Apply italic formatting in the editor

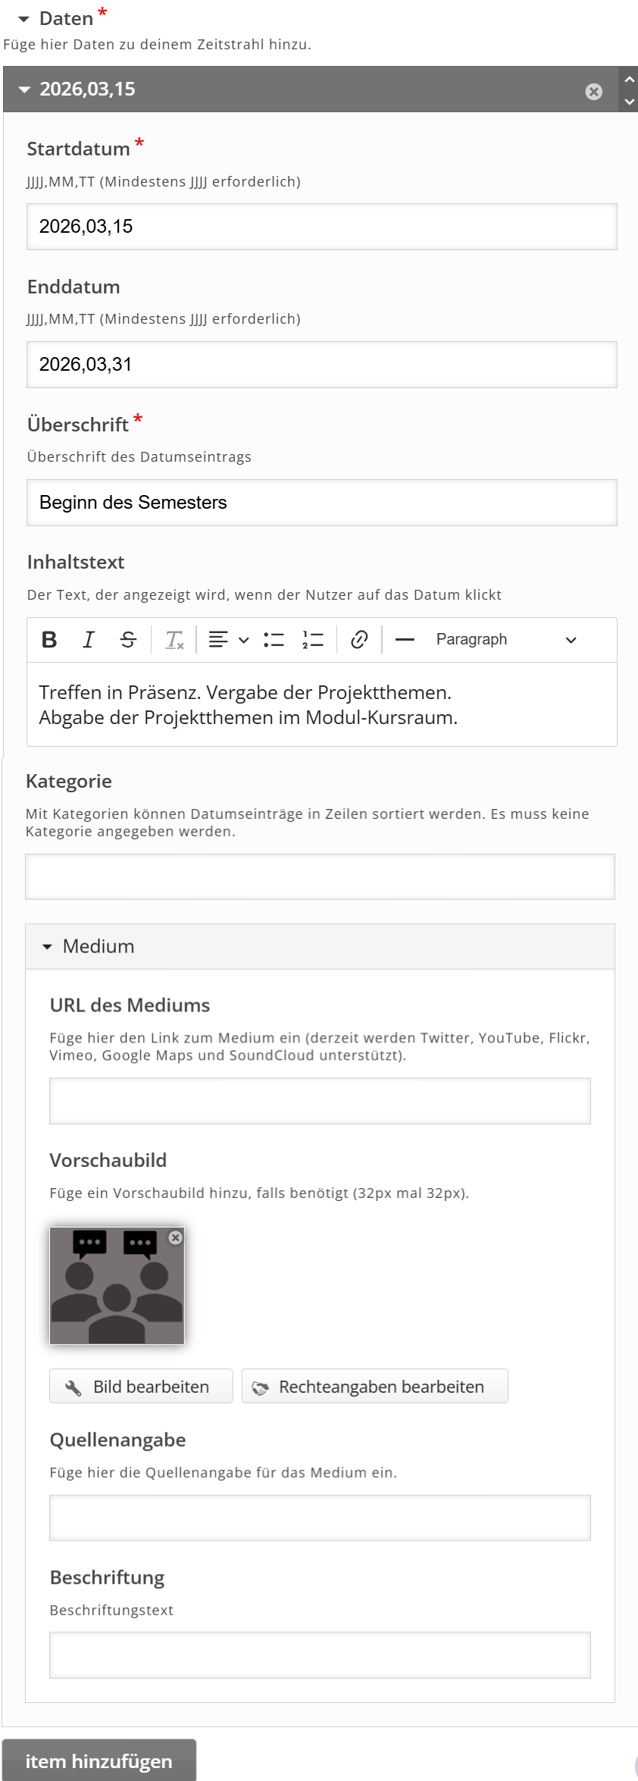(x=89, y=640)
